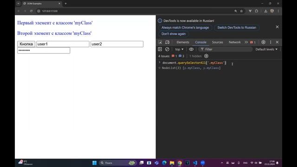Toggle the device toolbar icon
The height and width of the screenshot is (167, 297).
point(167,42)
